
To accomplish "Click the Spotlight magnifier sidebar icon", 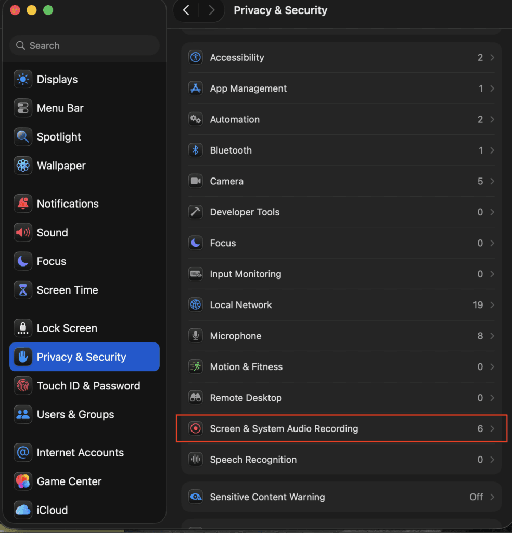I will click(x=23, y=137).
